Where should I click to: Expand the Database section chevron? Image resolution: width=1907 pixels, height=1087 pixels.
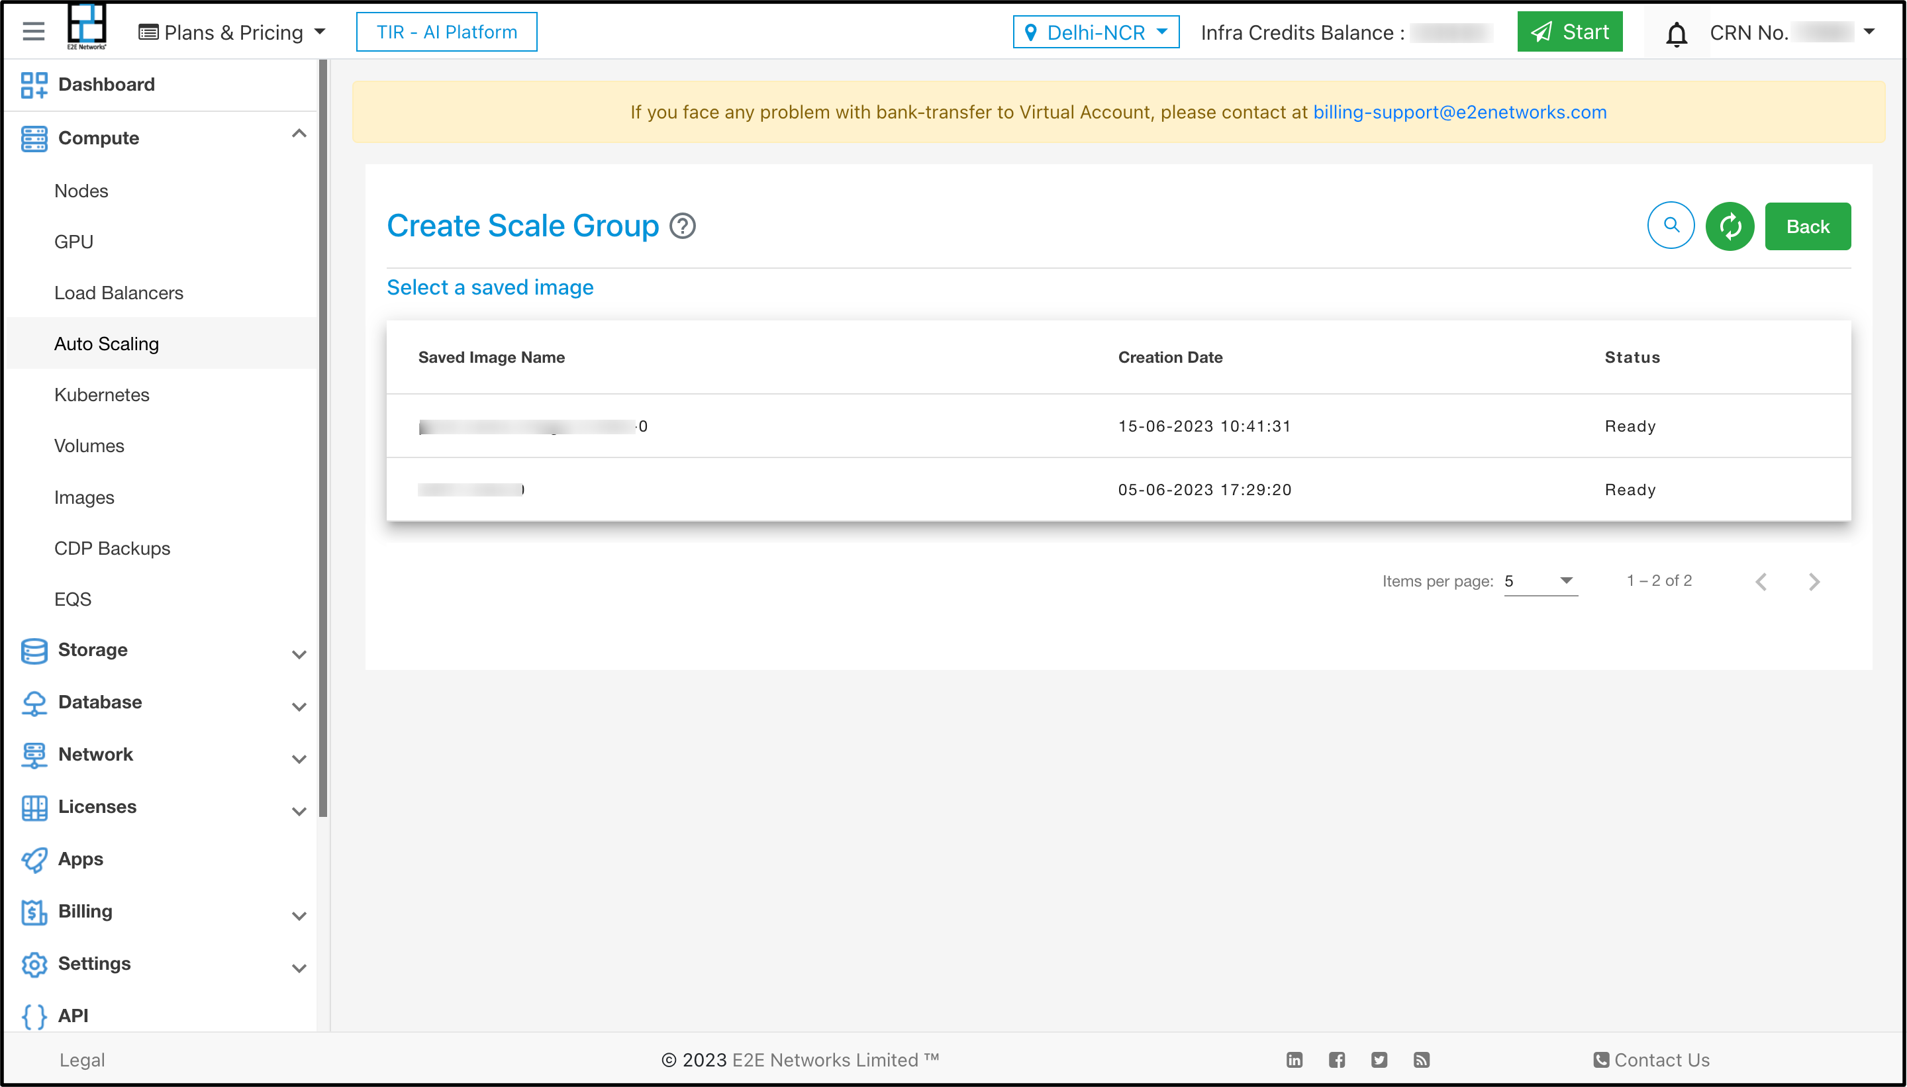(x=299, y=707)
